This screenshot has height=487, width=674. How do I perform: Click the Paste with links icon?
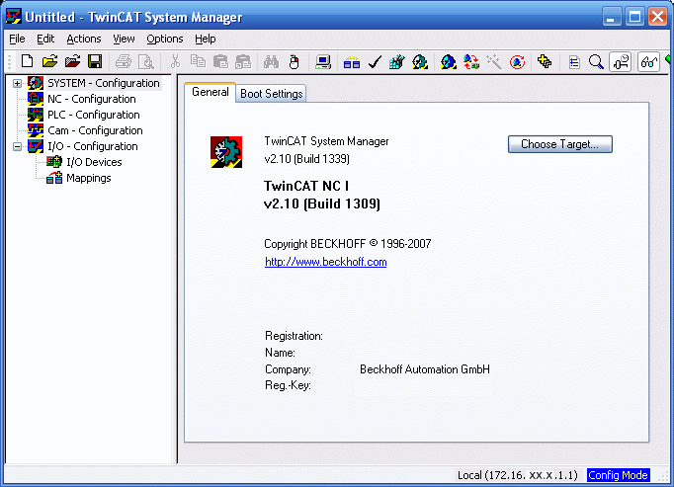pos(243,62)
